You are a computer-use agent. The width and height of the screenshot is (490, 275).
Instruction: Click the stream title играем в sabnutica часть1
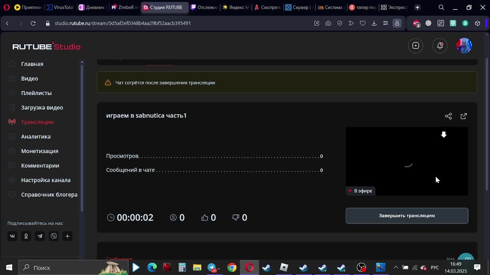pos(146,115)
